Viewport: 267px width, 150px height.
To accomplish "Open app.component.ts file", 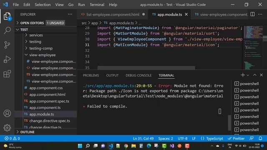I will click(x=45, y=107).
